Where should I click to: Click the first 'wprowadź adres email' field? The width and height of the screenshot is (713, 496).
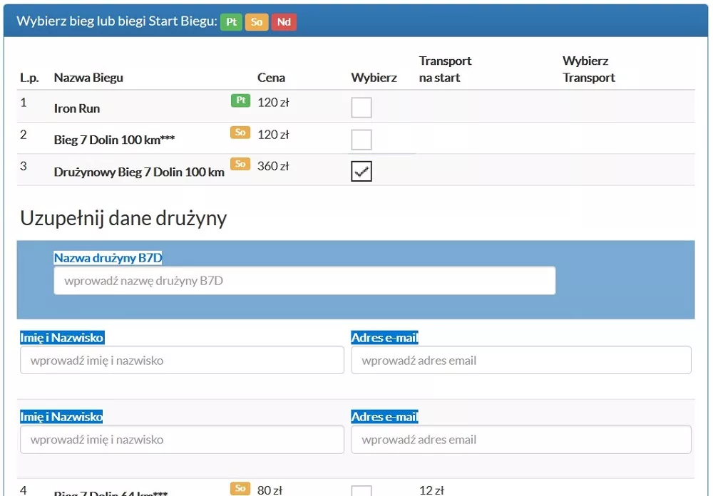tap(521, 361)
